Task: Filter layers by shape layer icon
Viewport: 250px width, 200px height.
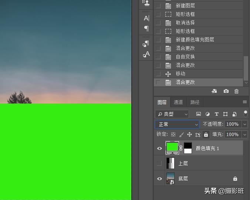Action: point(225,114)
